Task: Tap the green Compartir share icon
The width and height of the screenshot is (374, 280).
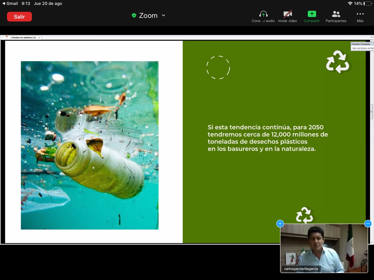Action: pos(311,16)
